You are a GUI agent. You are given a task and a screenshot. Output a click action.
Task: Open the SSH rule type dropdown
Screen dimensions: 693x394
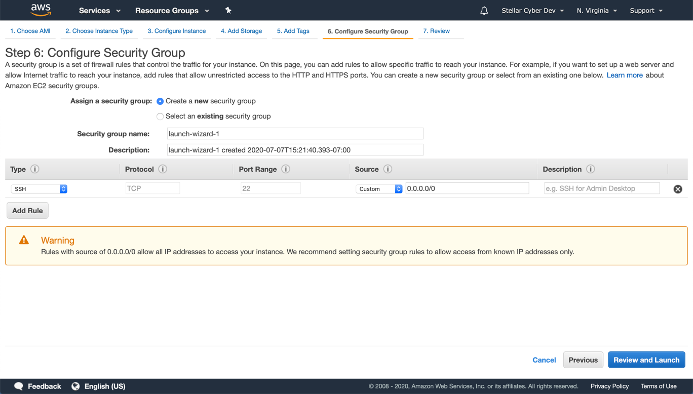pyautogui.click(x=39, y=189)
